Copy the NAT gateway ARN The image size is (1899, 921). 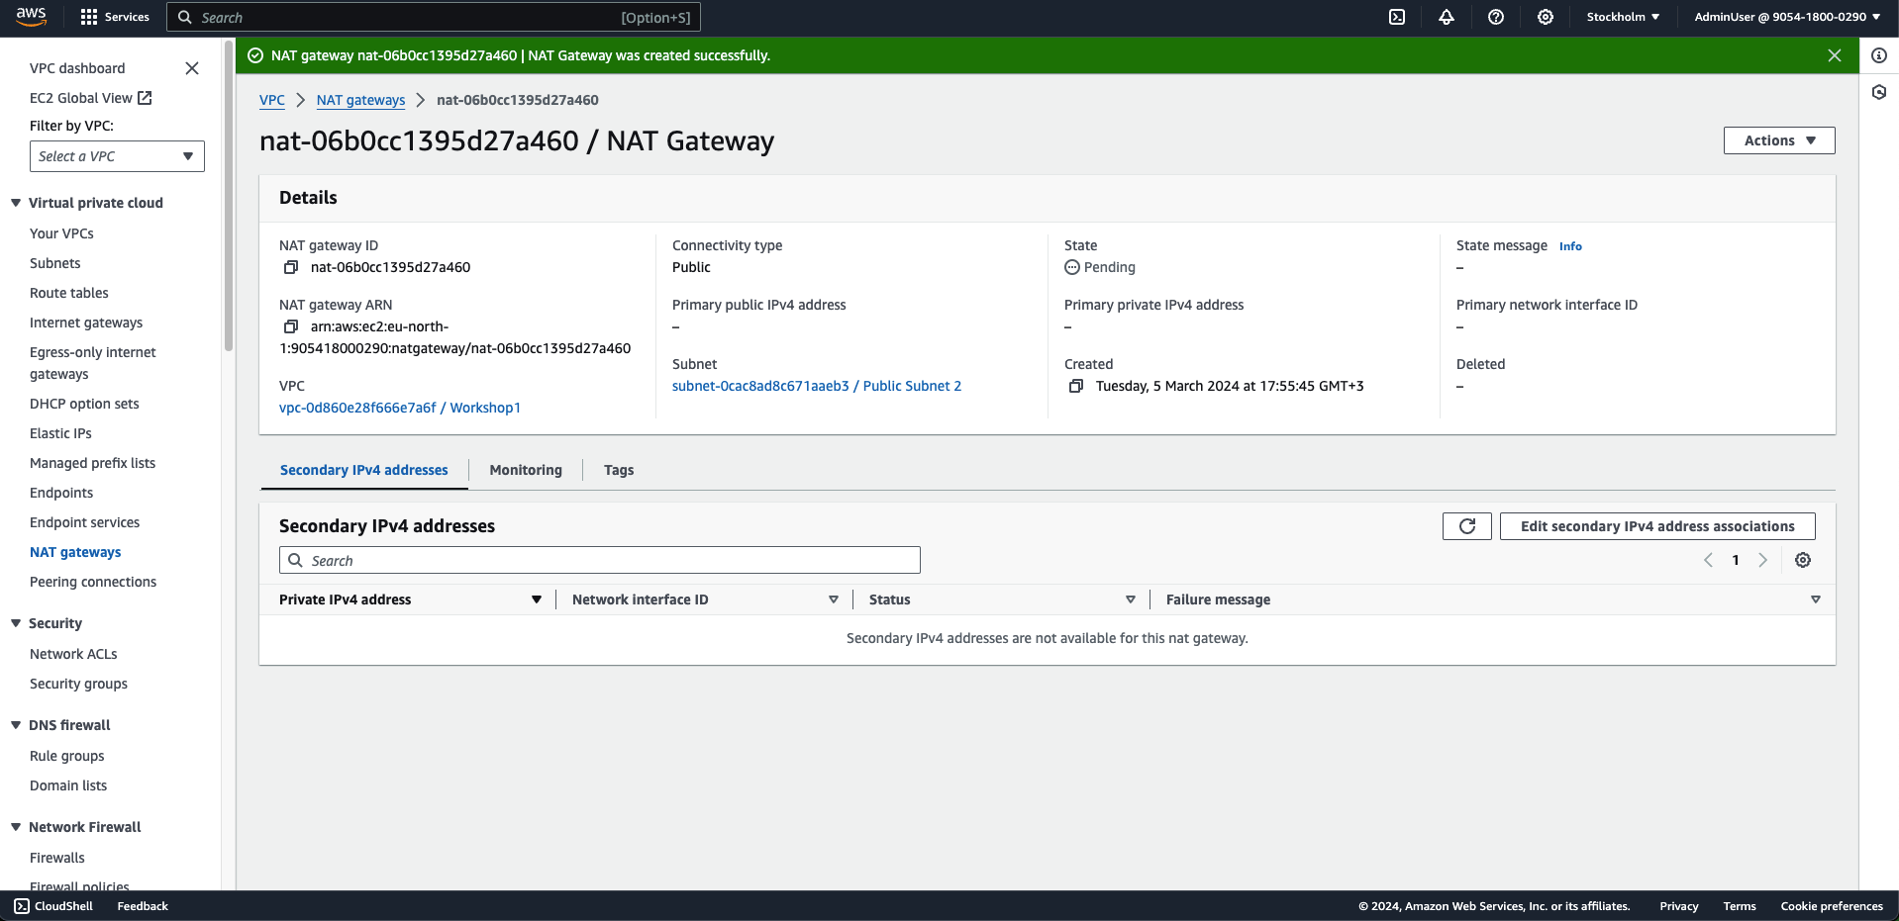pos(291,326)
